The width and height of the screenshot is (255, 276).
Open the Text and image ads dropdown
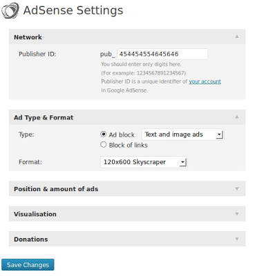tap(182, 135)
